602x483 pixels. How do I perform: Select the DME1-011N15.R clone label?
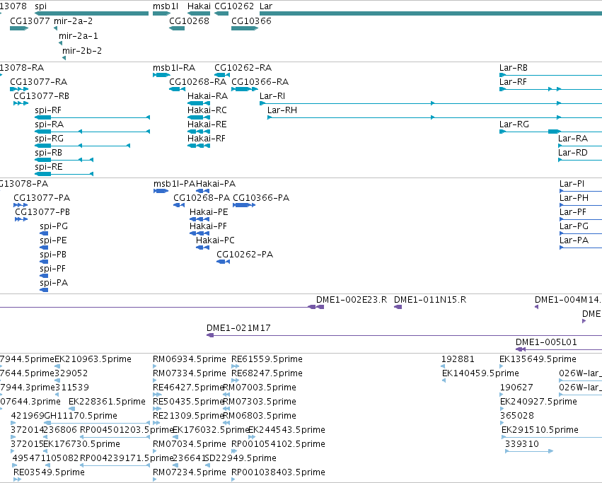click(430, 300)
